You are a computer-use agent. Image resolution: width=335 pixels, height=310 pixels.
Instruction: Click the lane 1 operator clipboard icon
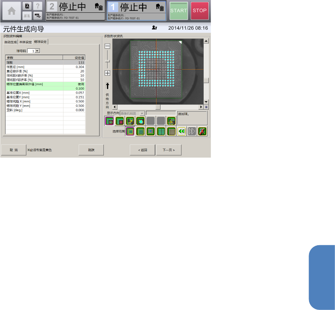point(160,7)
